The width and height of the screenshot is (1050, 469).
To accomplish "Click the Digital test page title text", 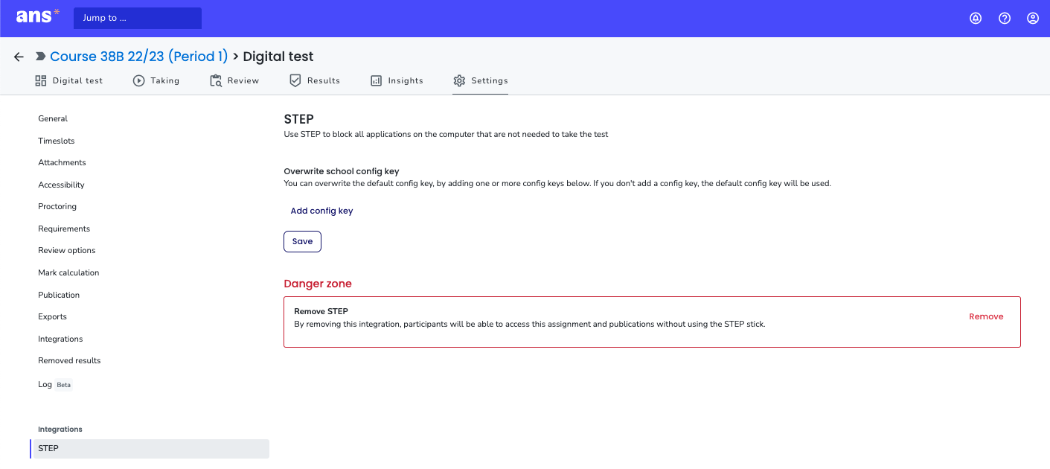I will pyautogui.click(x=278, y=57).
